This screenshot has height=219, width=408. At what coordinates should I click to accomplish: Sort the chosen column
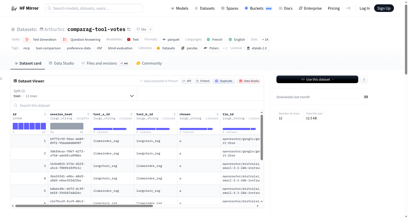[218, 114]
